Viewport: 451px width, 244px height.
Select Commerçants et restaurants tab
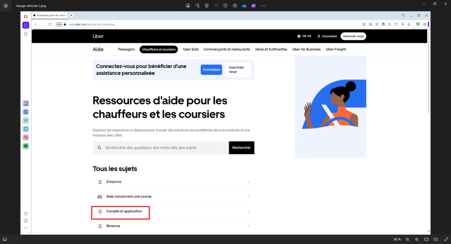(227, 49)
